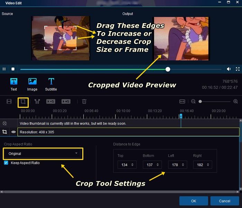The width and height of the screenshot is (242, 208).
Task: Zoom out on the timeline
Action: 193,101
